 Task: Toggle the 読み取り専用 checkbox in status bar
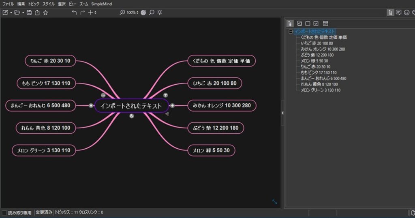coord(4,212)
